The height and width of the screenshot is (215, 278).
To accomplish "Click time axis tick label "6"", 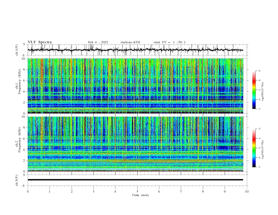I will pos(159,191).
